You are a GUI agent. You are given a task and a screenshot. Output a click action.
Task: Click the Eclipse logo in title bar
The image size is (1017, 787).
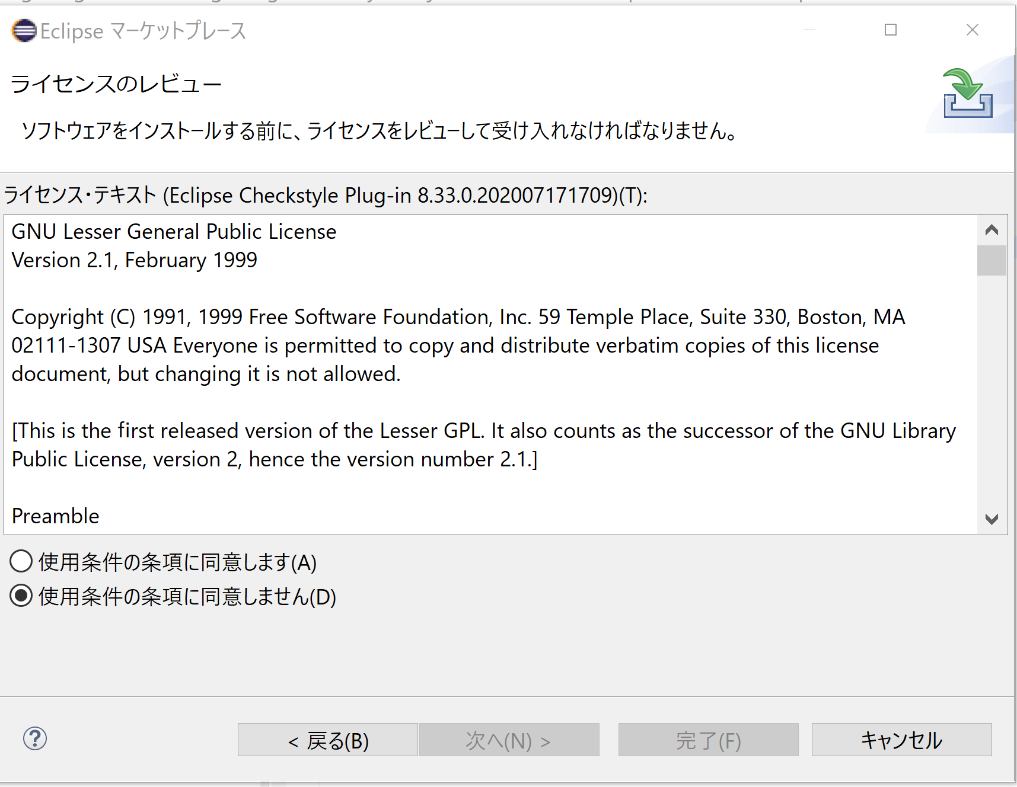pos(24,31)
